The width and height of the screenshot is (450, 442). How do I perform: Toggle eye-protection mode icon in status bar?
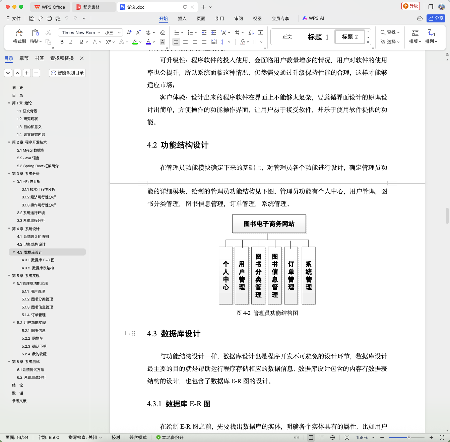(296, 437)
